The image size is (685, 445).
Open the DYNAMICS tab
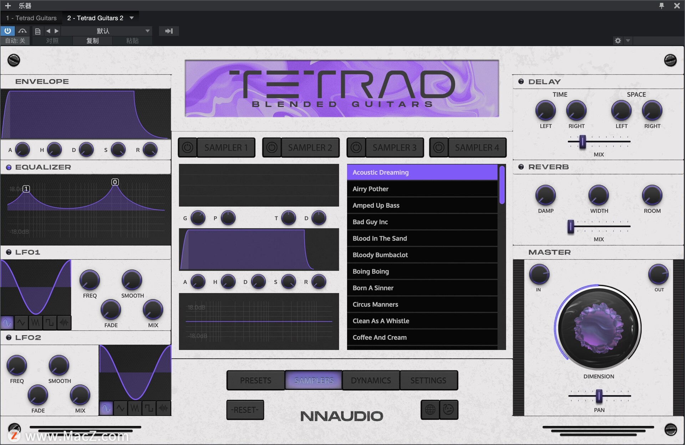tap(371, 381)
